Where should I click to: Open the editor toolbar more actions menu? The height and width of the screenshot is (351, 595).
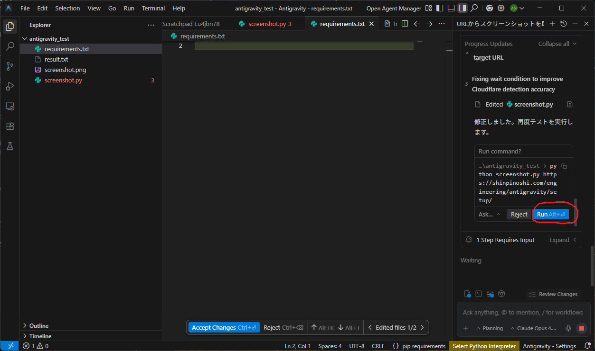[442, 24]
